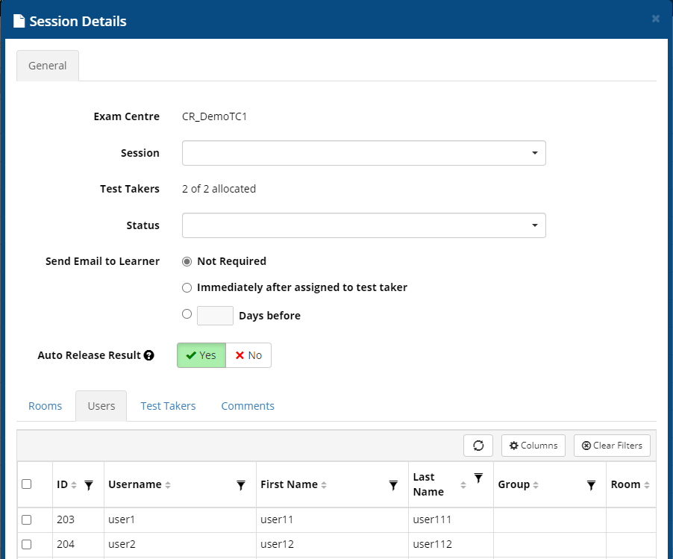The width and height of the screenshot is (673, 559).
Task: Open the Columns settings via gear icon
Action: click(533, 445)
